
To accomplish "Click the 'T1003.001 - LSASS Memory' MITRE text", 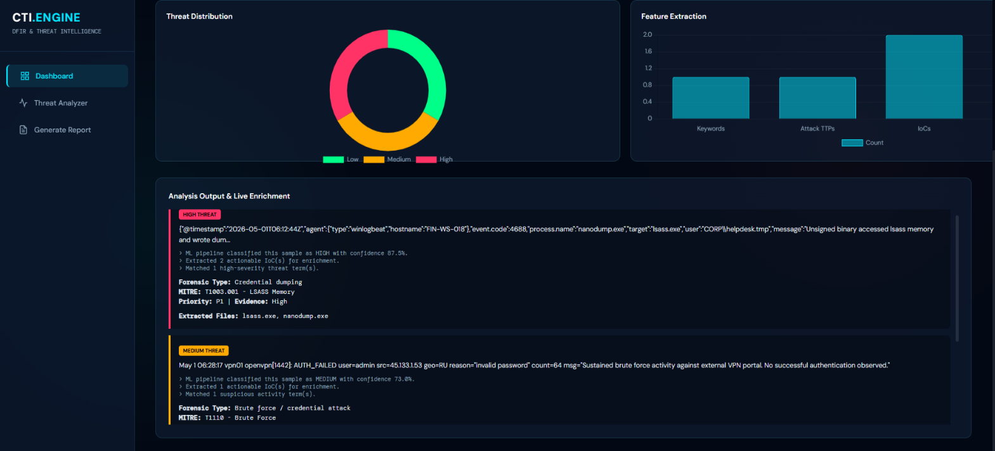I will tap(250, 292).
